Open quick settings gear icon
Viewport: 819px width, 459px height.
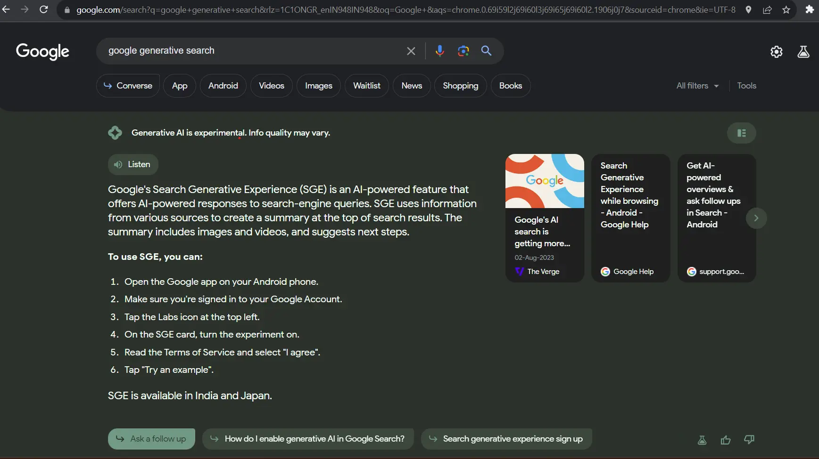pos(776,52)
